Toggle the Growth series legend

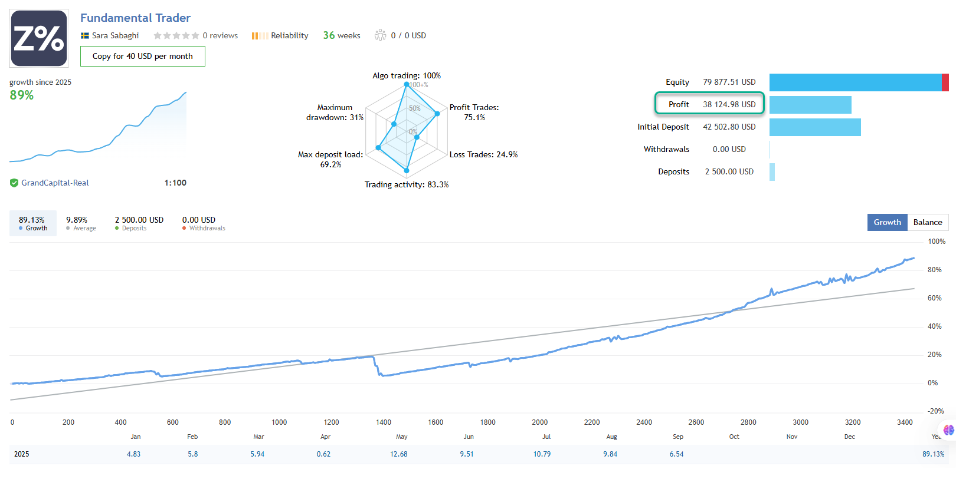[32, 223]
